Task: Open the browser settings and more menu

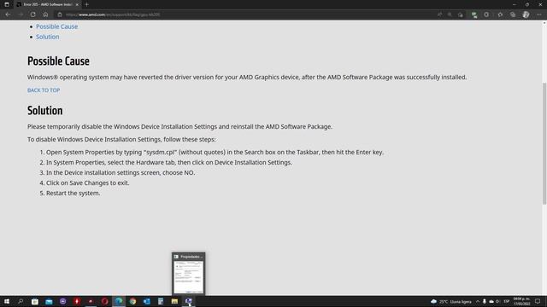Action: [x=539, y=14]
